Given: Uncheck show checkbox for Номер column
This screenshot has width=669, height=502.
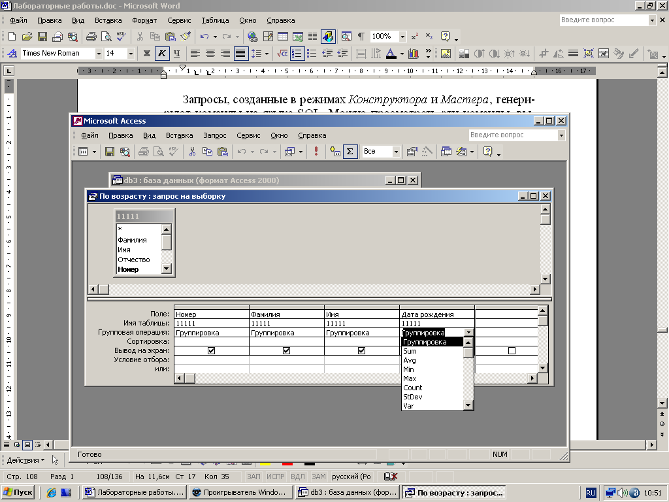Looking at the screenshot, I should tap(211, 350).
